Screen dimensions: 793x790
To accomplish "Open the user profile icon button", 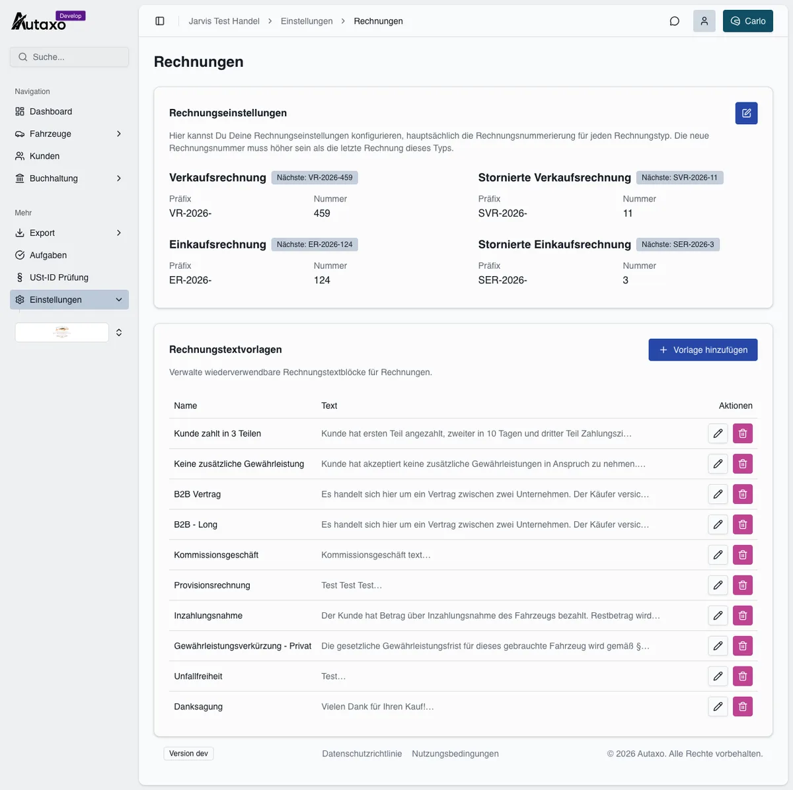I will (x=704, y=21).
